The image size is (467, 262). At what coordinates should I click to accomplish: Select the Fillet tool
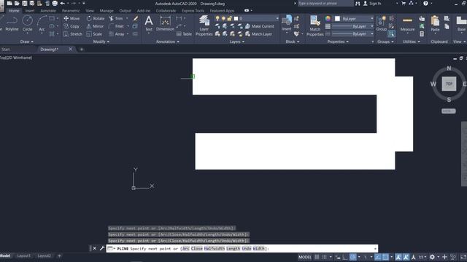pyautogui.click(x=116, y=26)
